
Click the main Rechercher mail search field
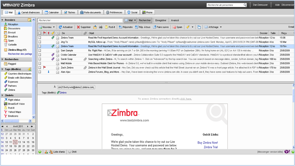(80, 20)
